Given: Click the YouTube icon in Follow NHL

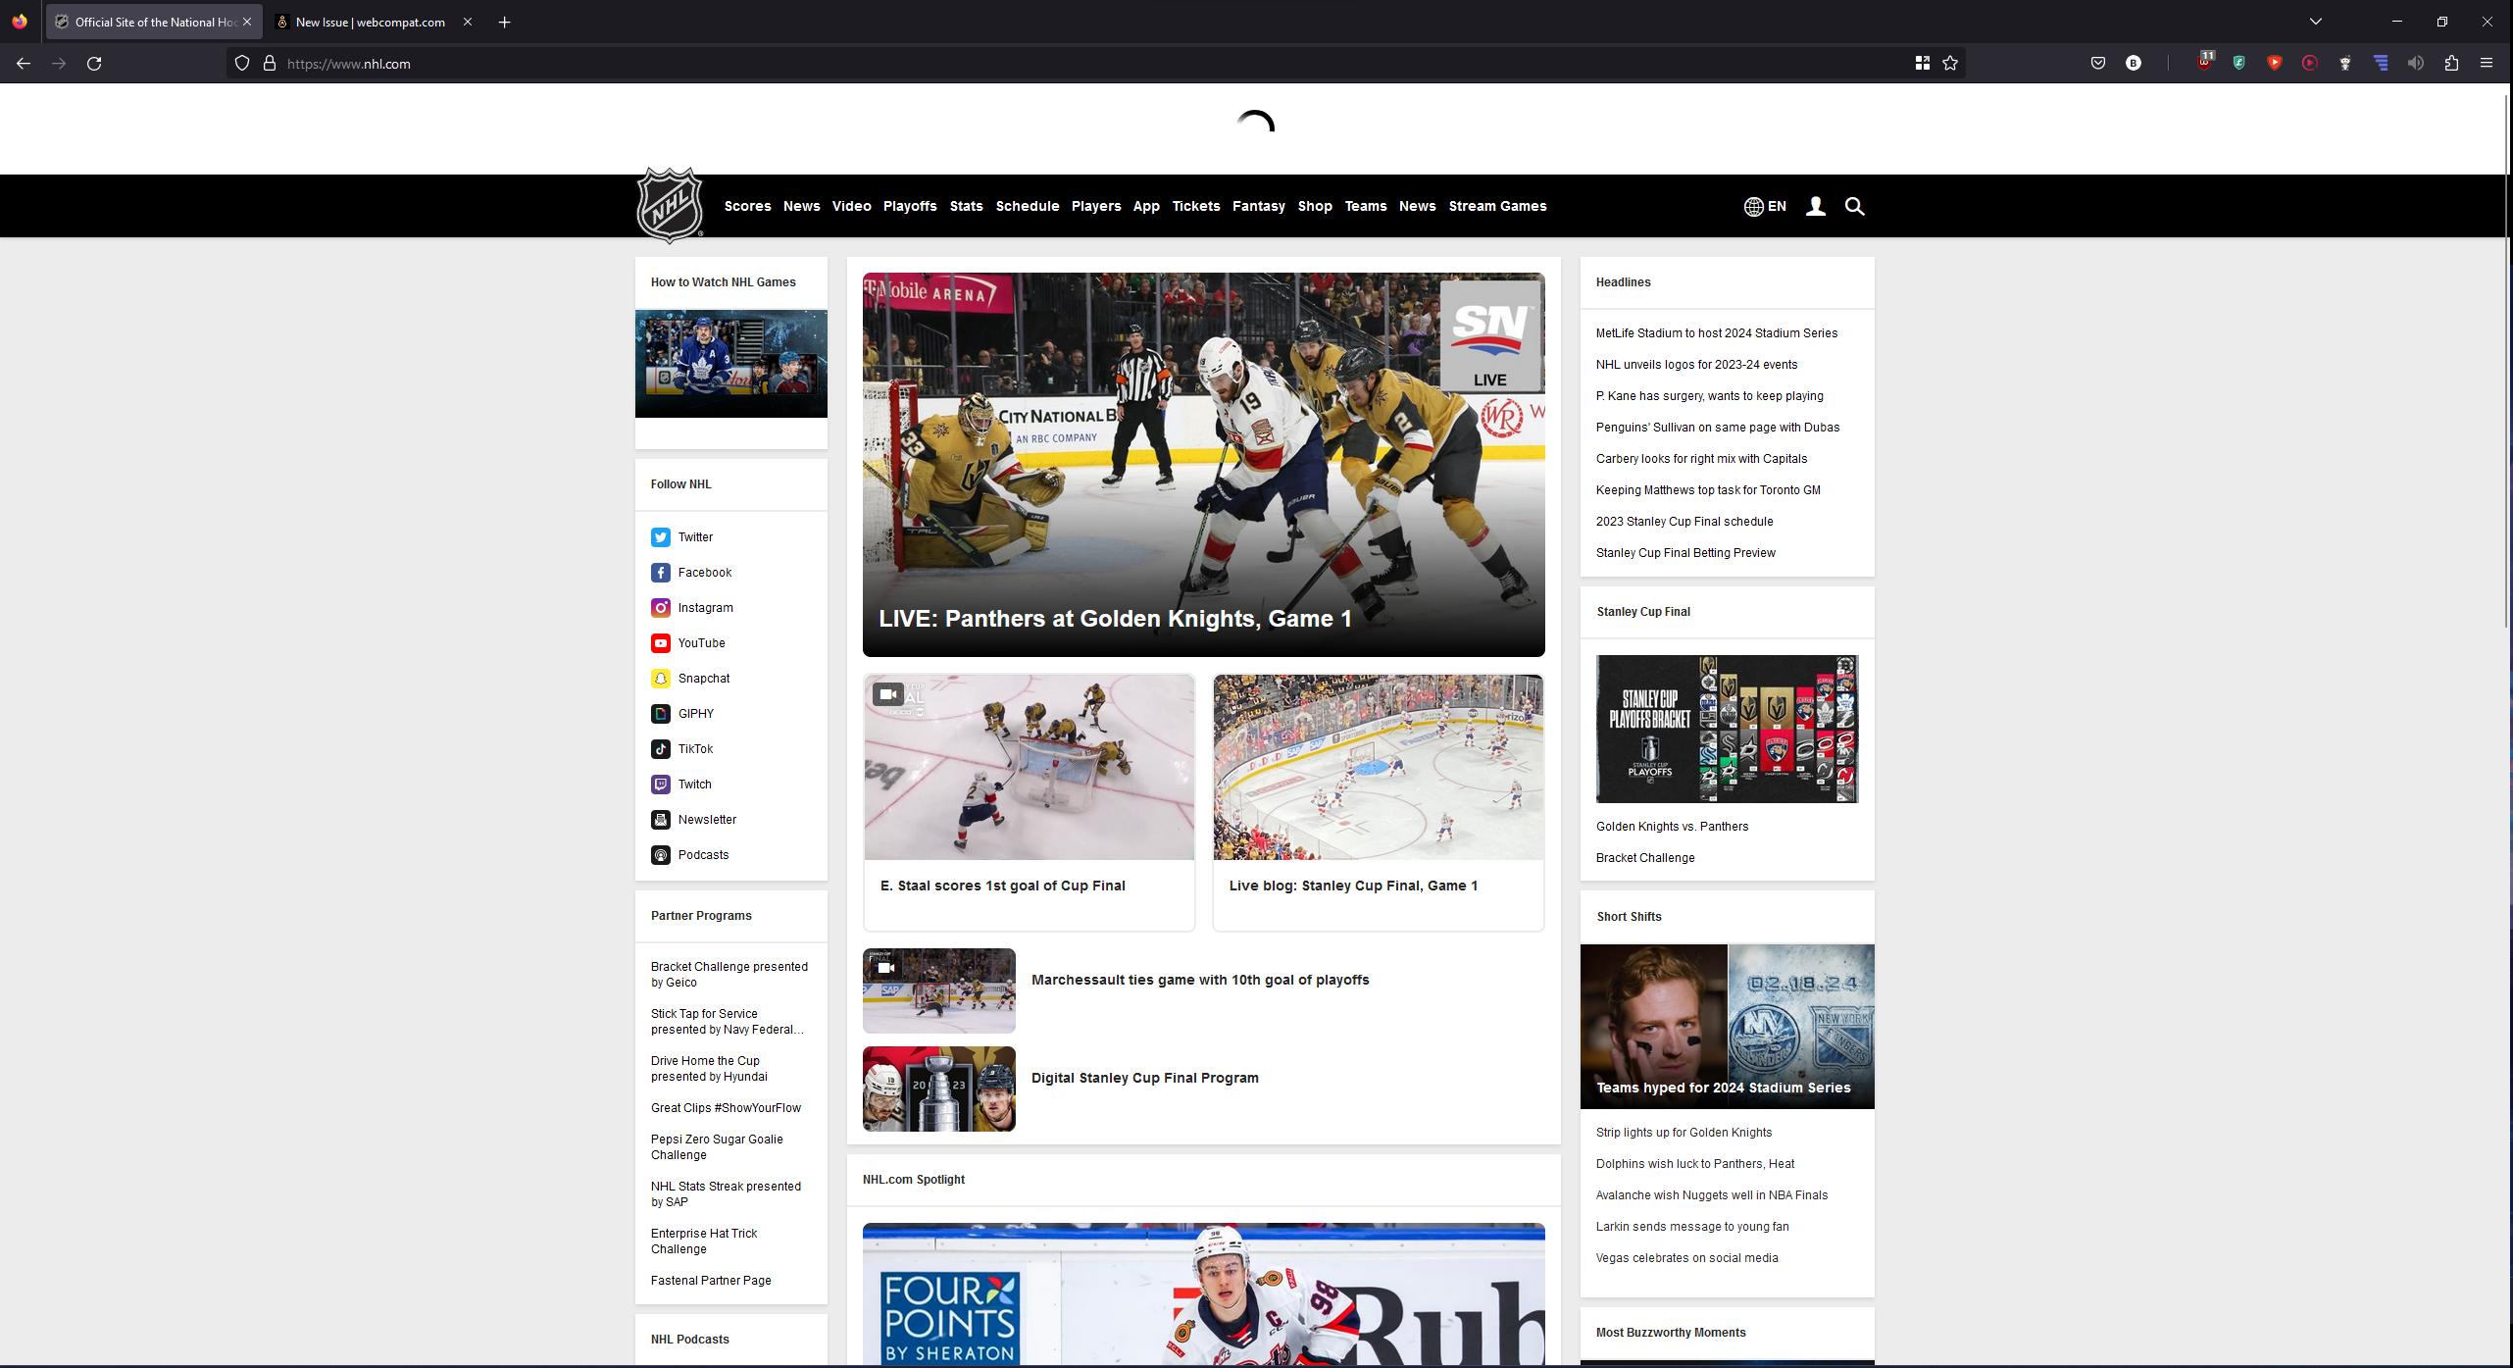Looking at the screenshot, I should click(x=661, y=642).
